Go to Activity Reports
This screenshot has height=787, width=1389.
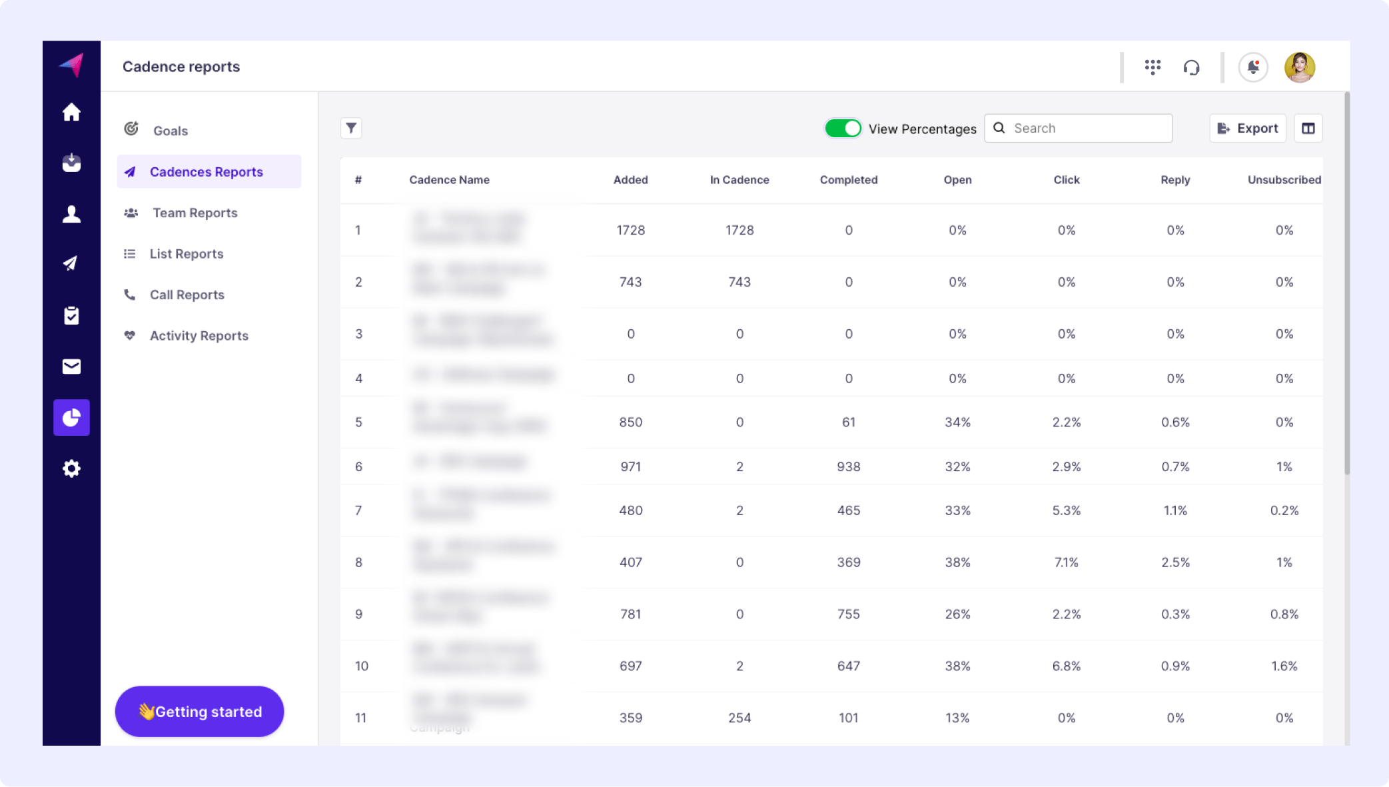(x=199, y=336)
